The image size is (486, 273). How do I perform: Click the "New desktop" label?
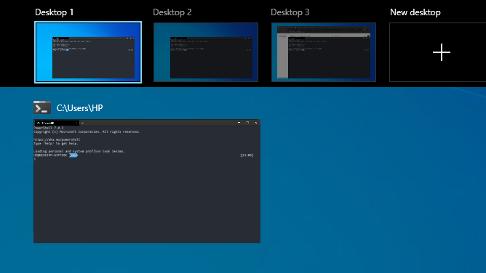415,12
